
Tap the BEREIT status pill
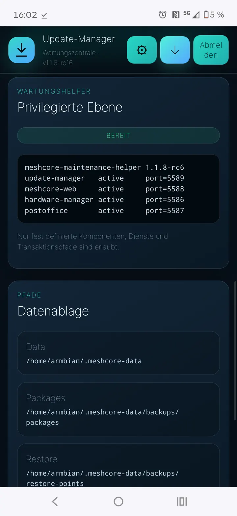(x=118, y=135)
